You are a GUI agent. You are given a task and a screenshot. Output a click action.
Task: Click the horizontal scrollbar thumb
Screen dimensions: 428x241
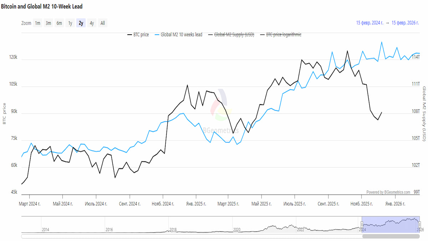[391, 236]
